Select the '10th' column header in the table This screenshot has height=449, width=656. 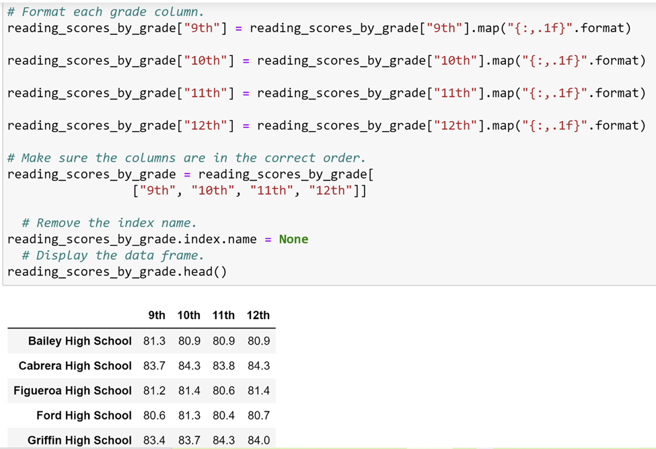(x=189, y=315)
